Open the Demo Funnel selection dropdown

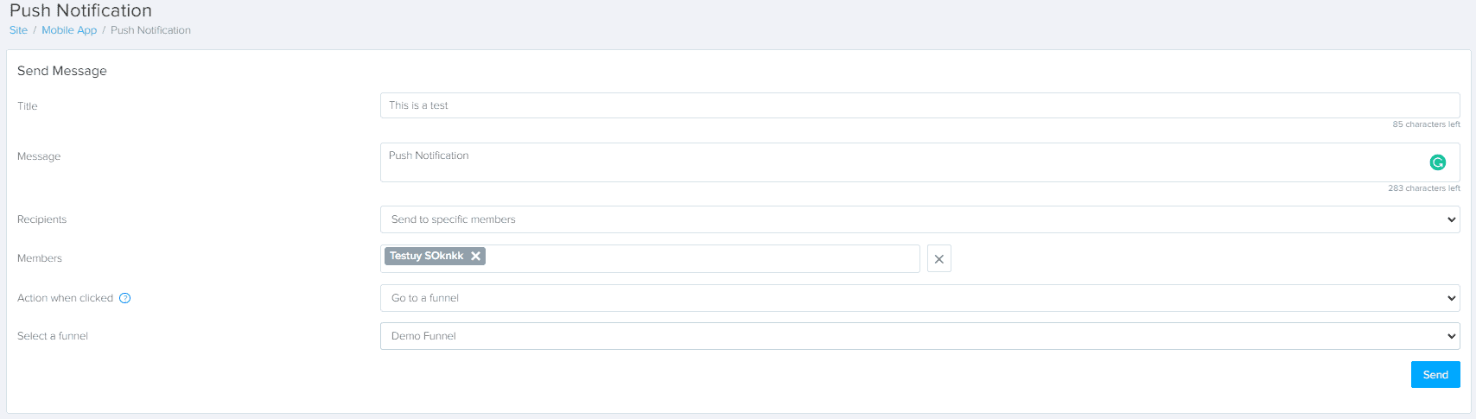(919, 336)
